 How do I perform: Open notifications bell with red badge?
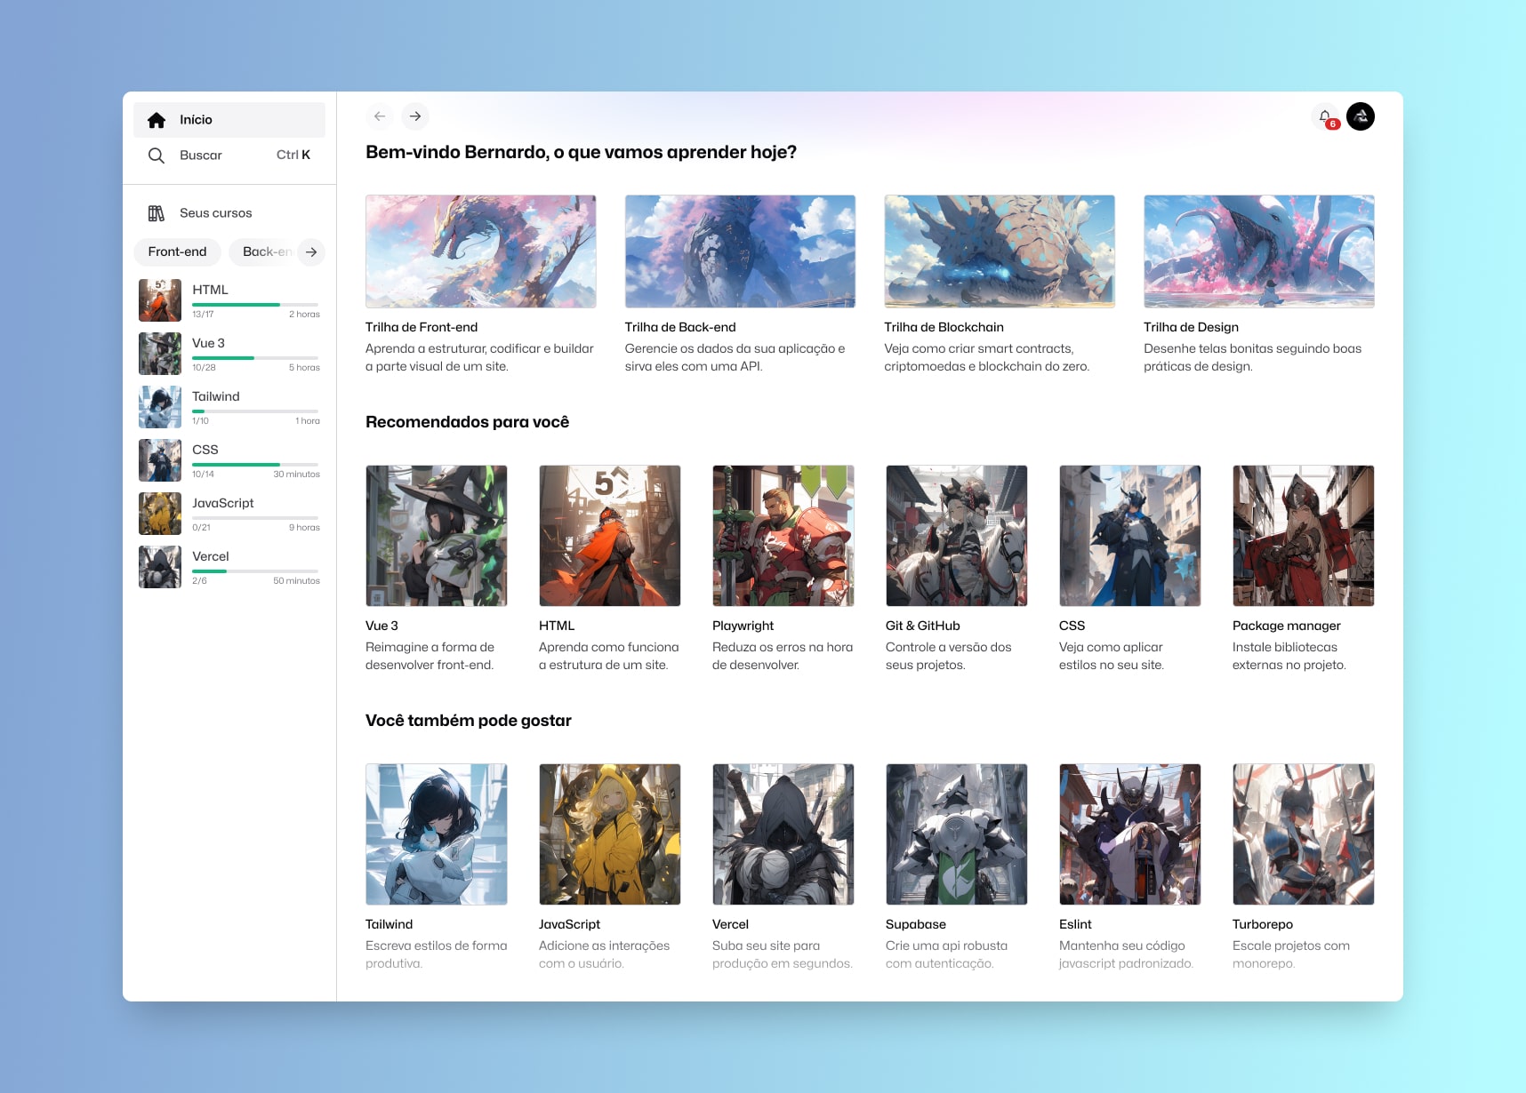click(1326, 117)
